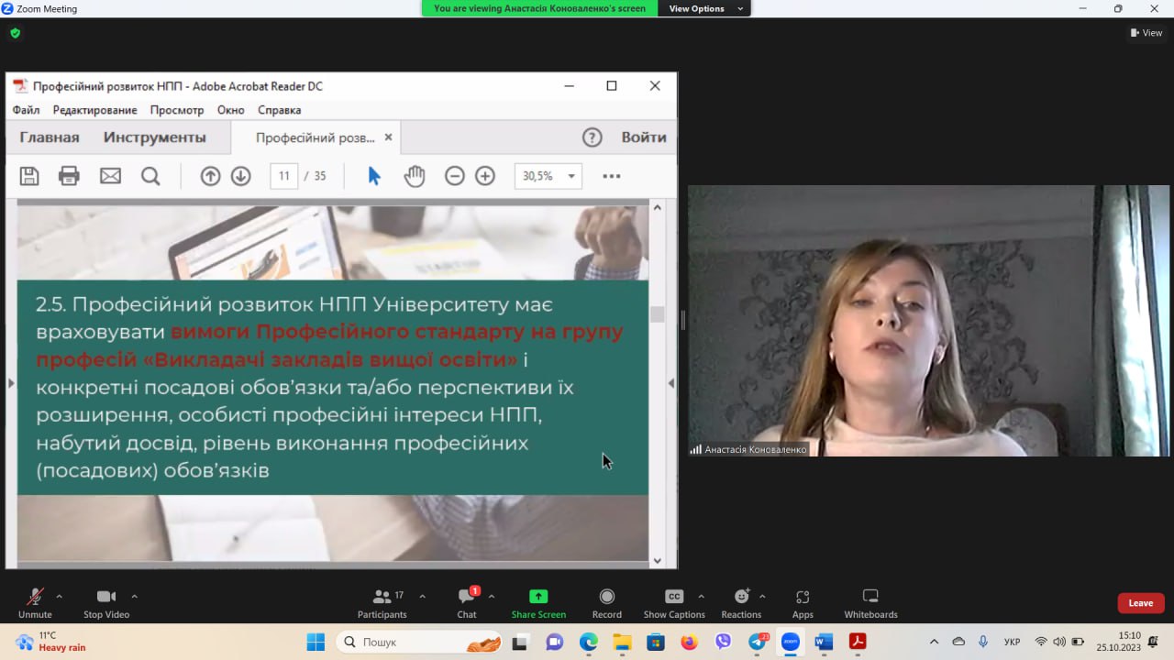The width and height of the screenshot is (1174, 660).
Task: Open Adobe Acrobat from the taskbar
Action: click(858, 642)
